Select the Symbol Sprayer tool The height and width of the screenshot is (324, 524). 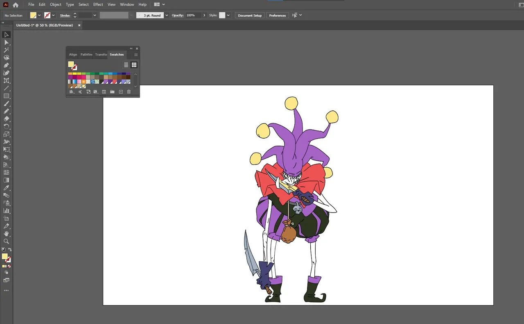pyautogui.click(x=6, y=203)
